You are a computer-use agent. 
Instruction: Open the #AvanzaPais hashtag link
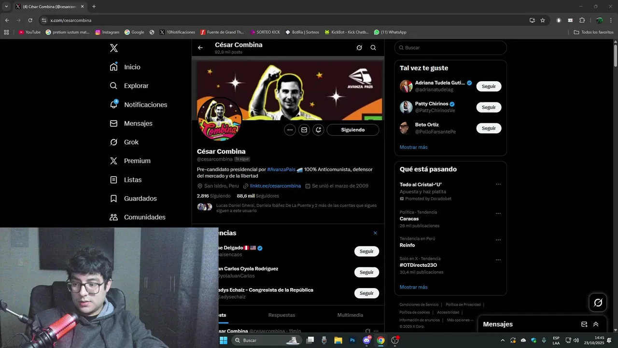(x=281, y=169)
